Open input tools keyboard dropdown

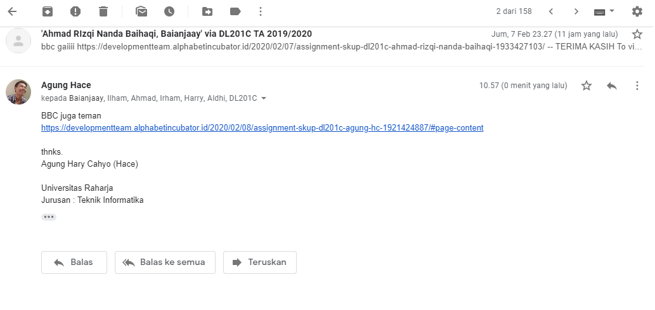[604, 11]
